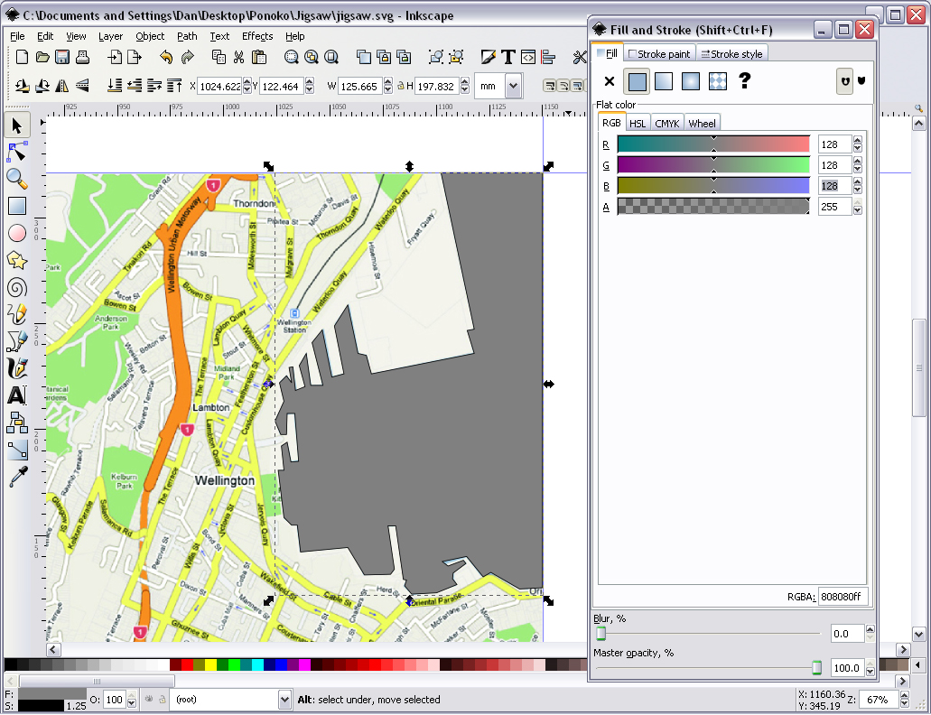Expand the (root) layer dropdown
931x715 pixels.
pos(284,700)
